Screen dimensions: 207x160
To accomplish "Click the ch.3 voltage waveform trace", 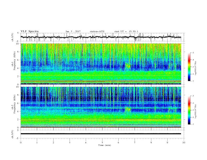I will pyautogui.click(x=101, y=134).
